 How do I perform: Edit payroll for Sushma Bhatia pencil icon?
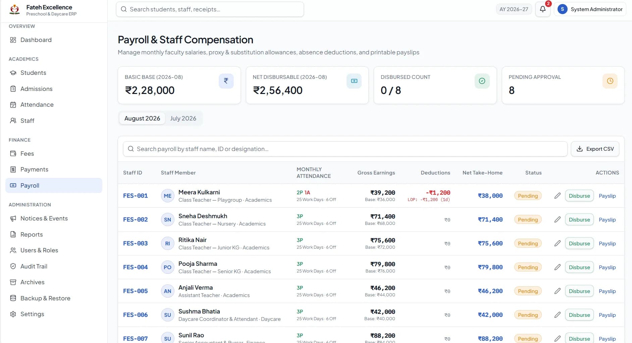click(557, 315)
